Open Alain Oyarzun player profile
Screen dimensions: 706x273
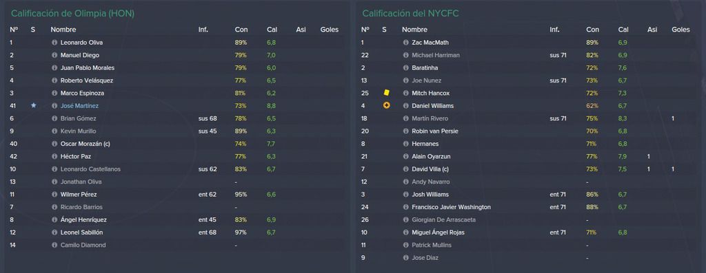430,157
